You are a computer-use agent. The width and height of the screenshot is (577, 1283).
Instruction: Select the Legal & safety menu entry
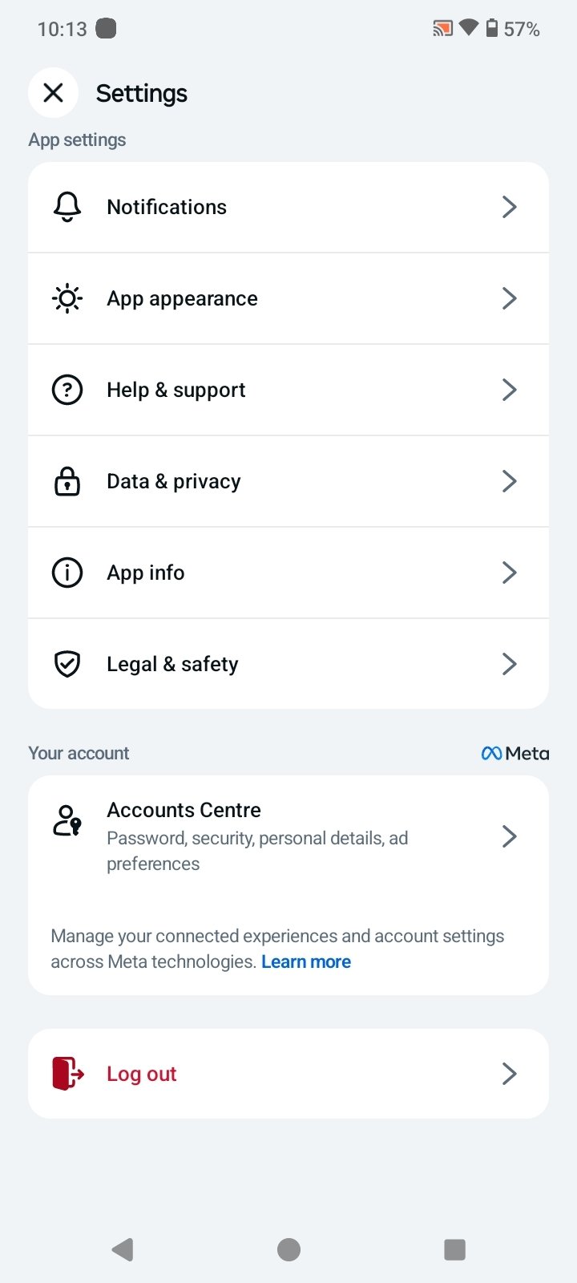click(172, 664)
